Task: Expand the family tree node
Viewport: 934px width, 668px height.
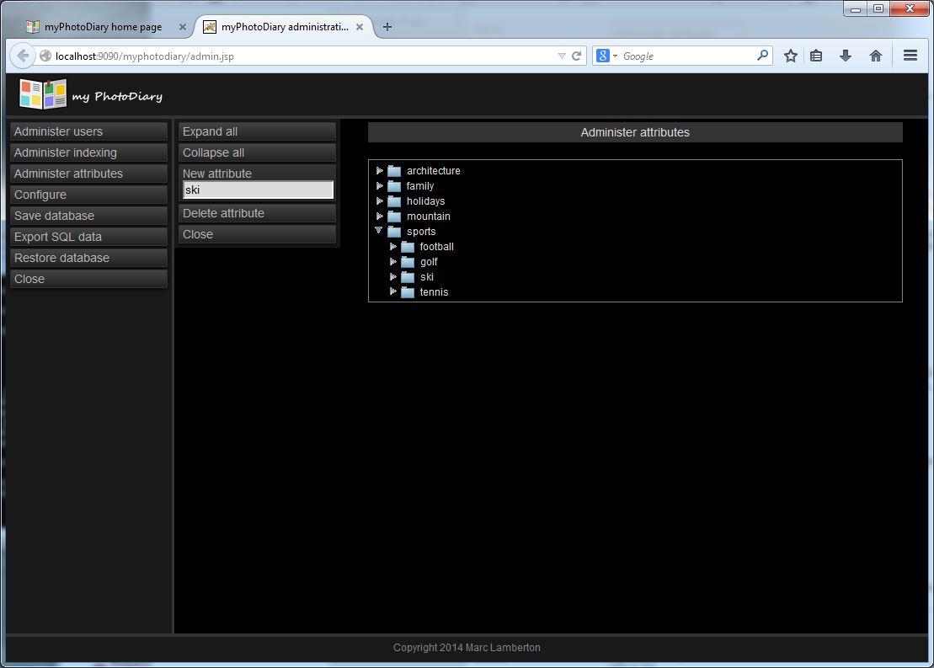Action: point(380,186)
